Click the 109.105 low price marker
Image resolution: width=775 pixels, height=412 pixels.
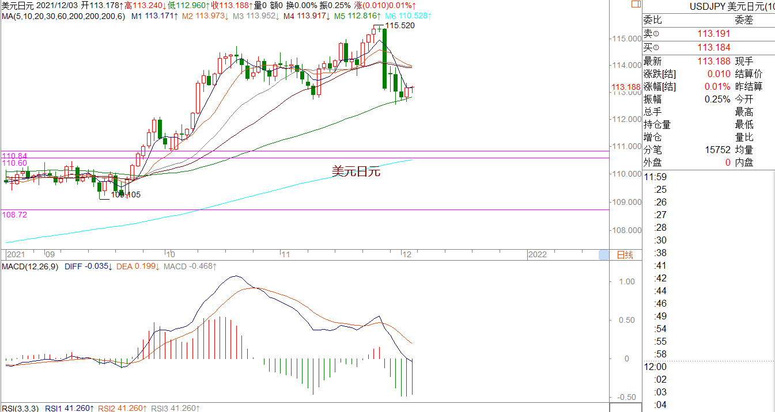click(126, 194)
